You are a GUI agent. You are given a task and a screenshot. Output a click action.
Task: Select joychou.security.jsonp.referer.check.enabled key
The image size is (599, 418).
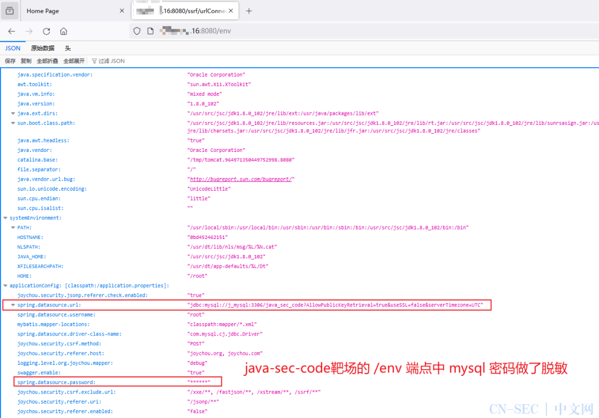point(82,295)
